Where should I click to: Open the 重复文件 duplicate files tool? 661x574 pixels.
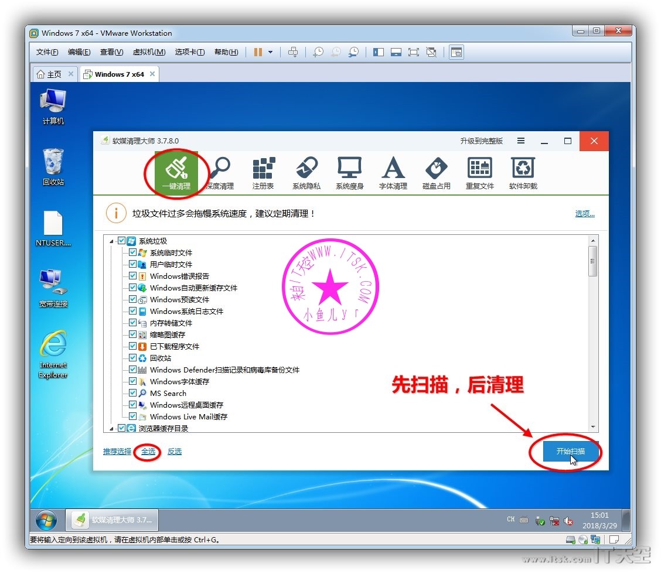pyautogui.click(x=480, y=172)
